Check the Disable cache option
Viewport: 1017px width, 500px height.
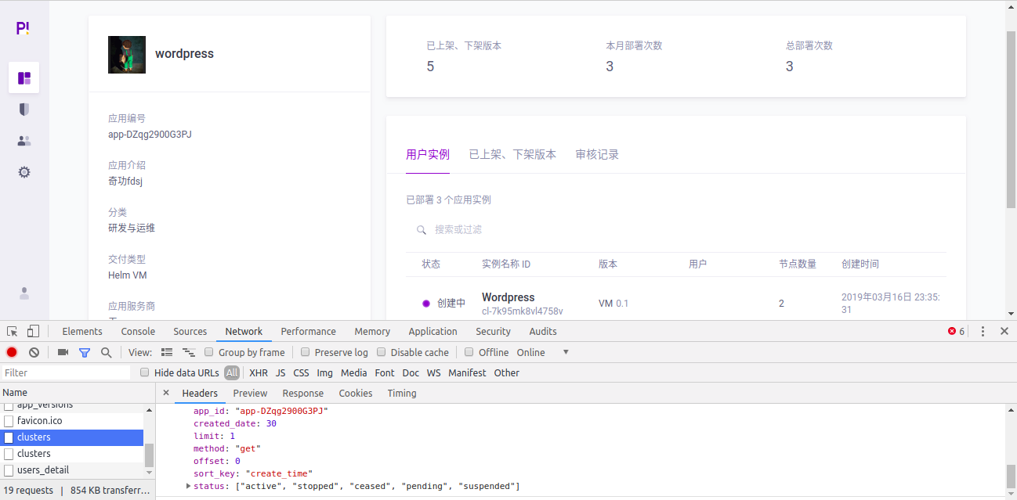pyautogui.click(x=382, y=352)
